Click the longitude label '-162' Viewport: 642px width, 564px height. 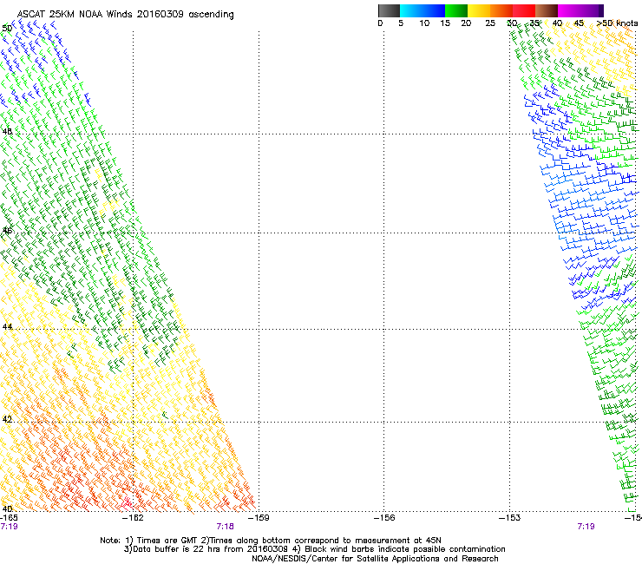134,518
